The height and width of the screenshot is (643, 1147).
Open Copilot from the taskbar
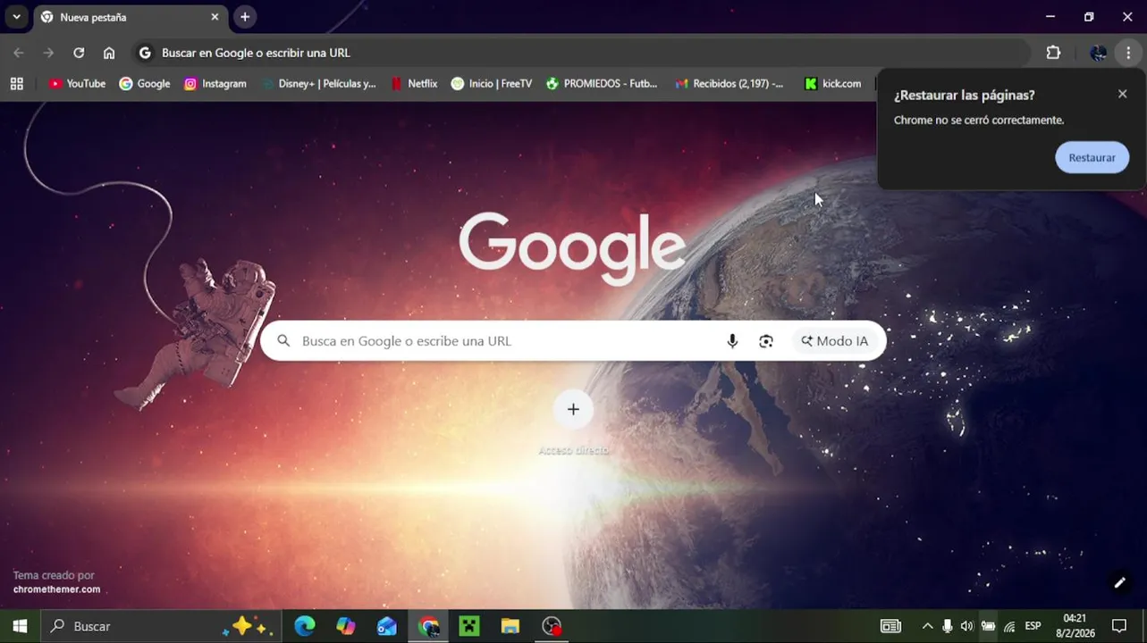click(346, 626)
